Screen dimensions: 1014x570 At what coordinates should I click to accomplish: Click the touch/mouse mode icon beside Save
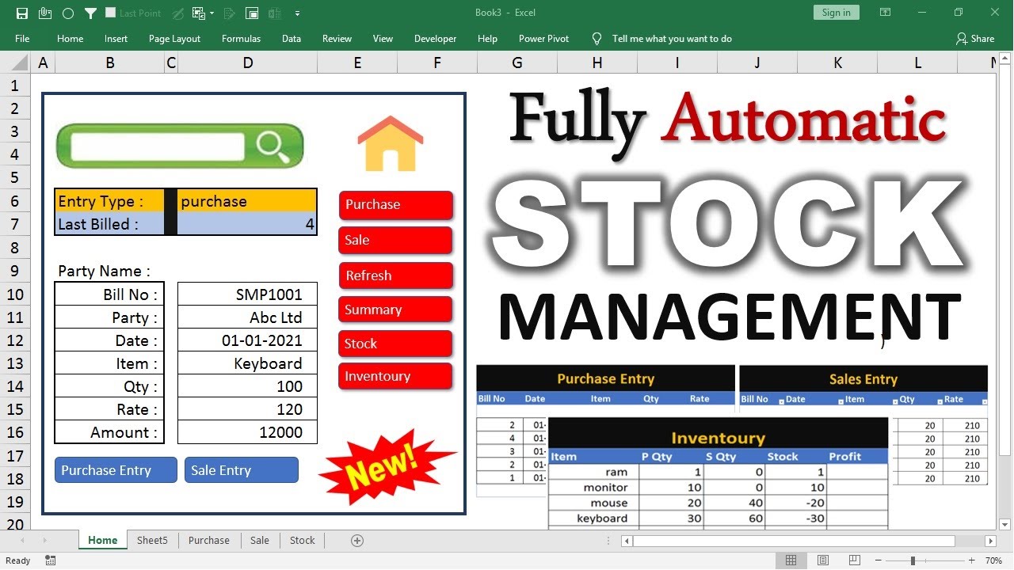[x=45, y=13]
